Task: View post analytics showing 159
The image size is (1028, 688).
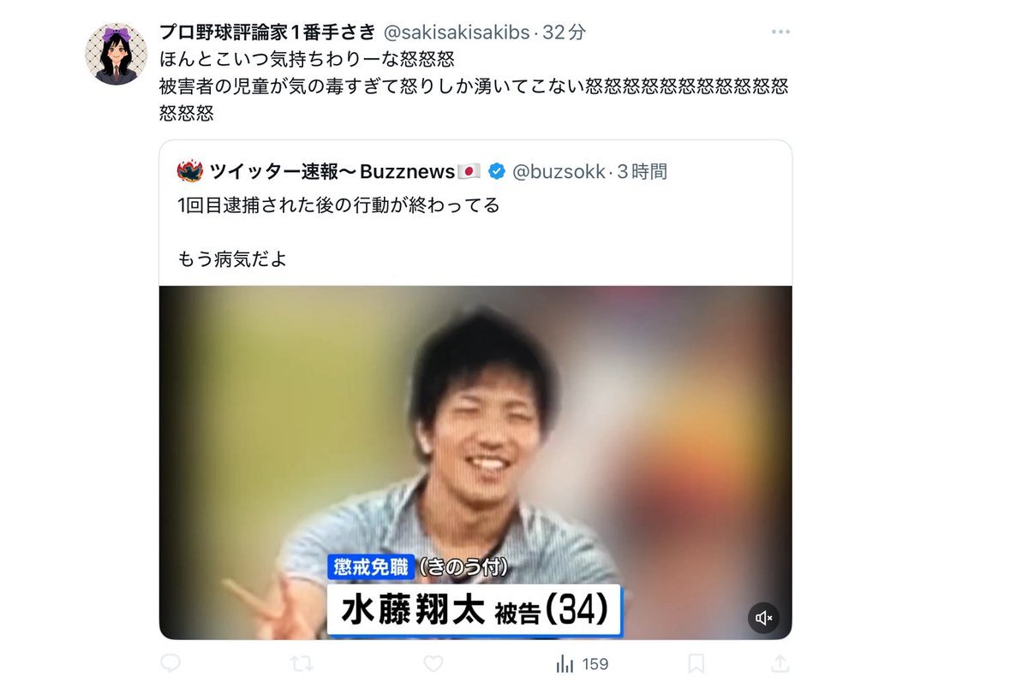Action: pos(582,664)
